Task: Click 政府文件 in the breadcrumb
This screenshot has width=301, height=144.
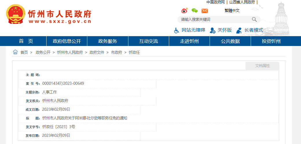Action: (x=97, y=52)
